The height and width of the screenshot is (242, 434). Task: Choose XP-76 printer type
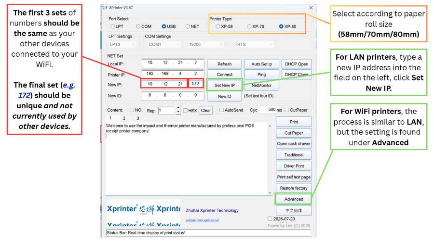pos(249,26)
